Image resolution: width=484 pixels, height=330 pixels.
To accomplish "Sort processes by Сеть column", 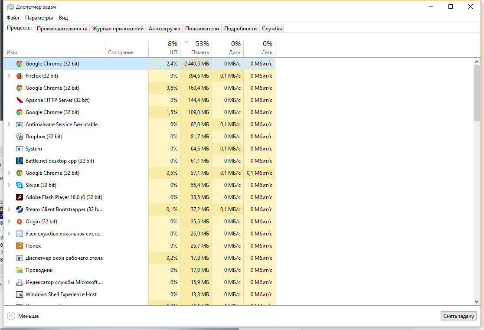I will pyautogui.click(x=259, y=49).
